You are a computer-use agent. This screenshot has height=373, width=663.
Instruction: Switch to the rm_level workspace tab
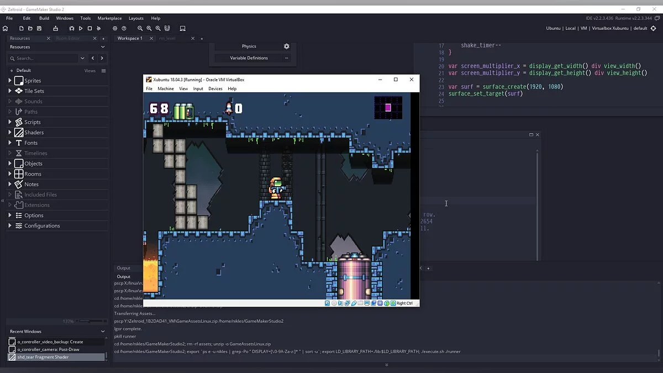click(x=167, y=38)
